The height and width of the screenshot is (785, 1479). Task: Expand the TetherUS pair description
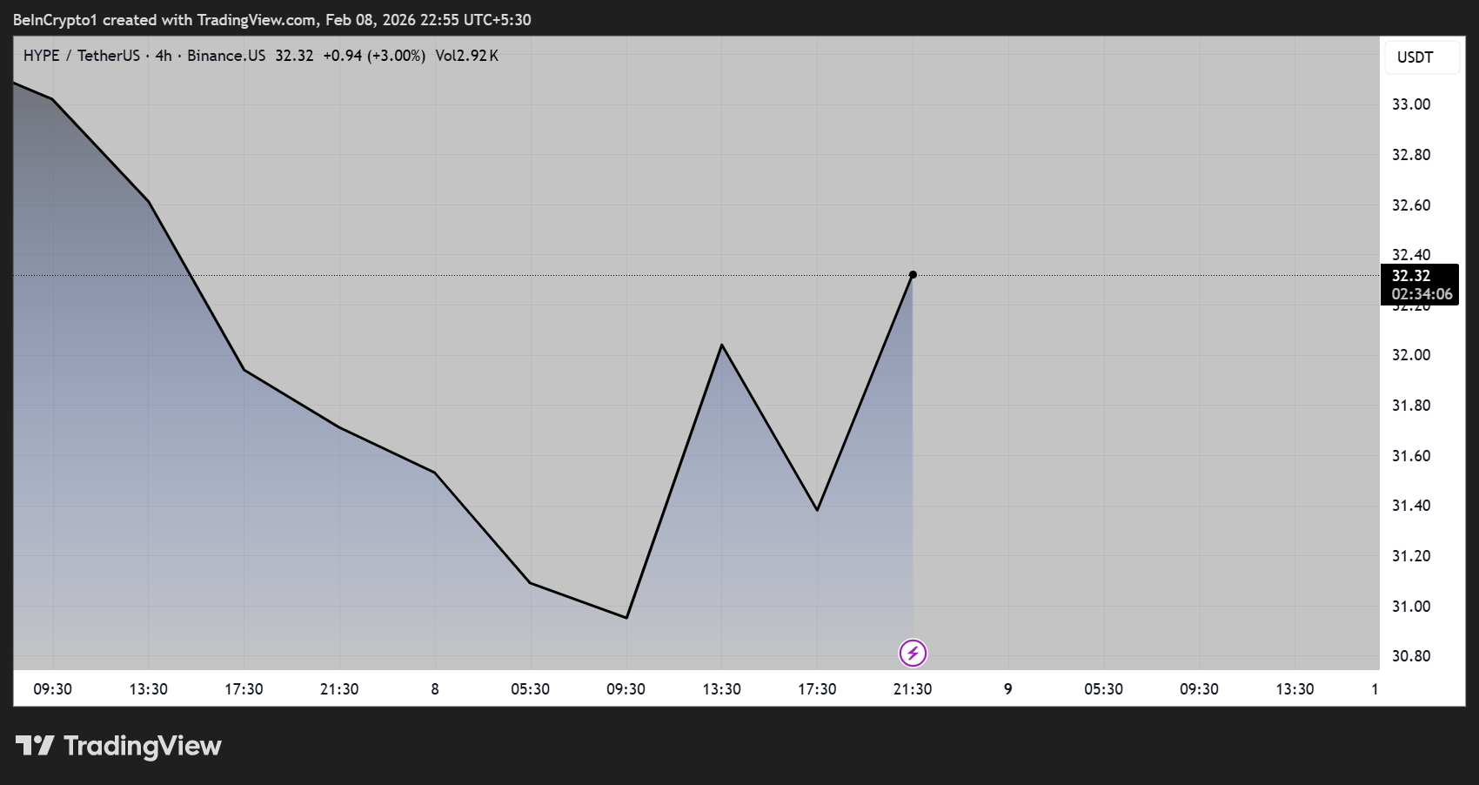pyautogui.click(x=108, y=55)
